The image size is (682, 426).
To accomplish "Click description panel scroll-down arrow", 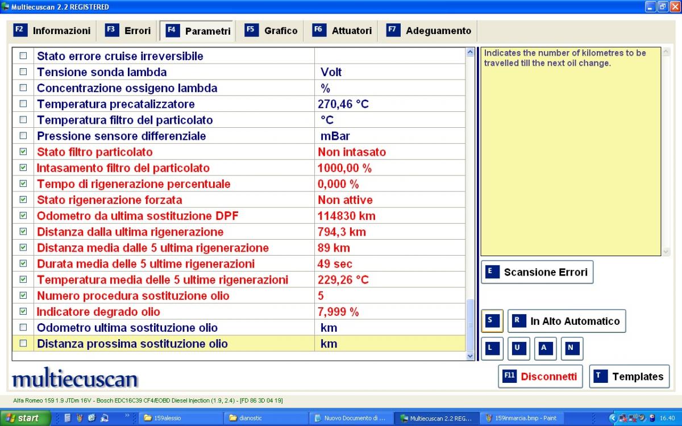I will (666, 251).
